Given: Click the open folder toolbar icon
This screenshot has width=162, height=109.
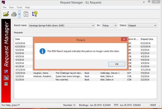Looking at the screenshot, I should (6, 14).
